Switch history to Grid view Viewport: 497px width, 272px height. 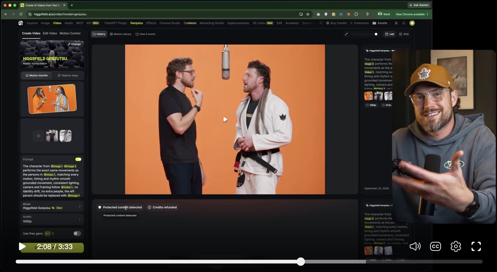pos(404,34)
